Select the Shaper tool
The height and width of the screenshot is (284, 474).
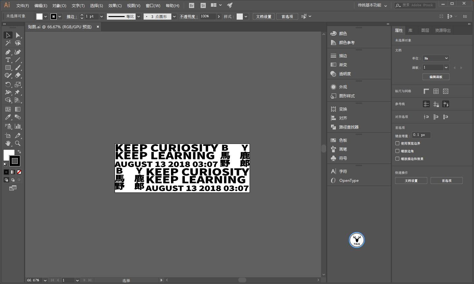tap(8, 75)
